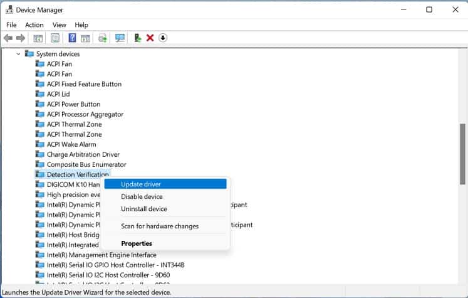
Task: Click the device icon beside Charge Arbitration Driver
Action: click(39, 154)
